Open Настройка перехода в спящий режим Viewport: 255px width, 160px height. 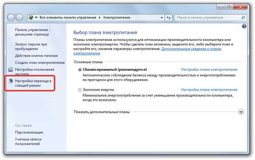click(x=33, y=83)
